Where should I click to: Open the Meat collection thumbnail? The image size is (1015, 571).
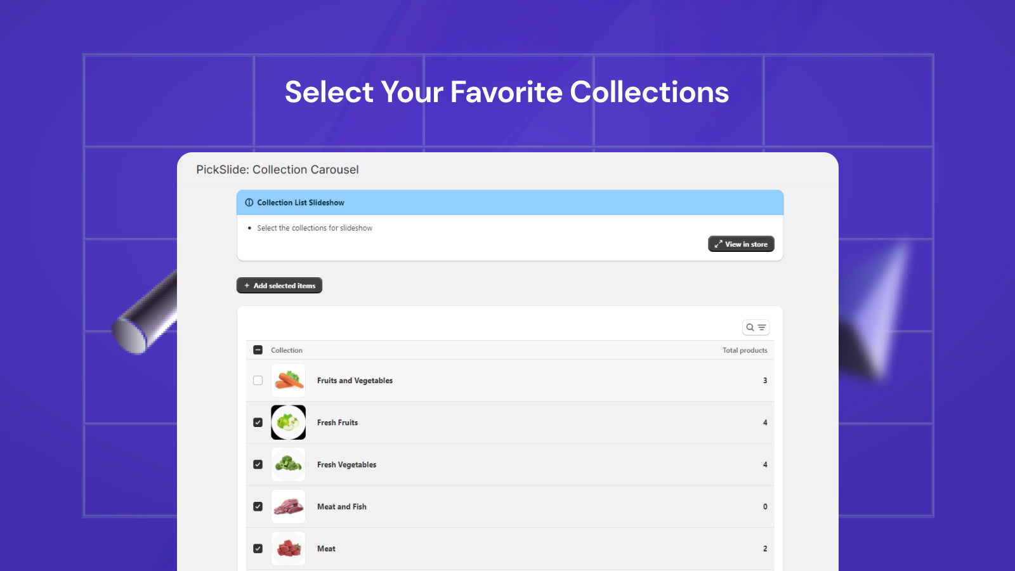[289, 548]
